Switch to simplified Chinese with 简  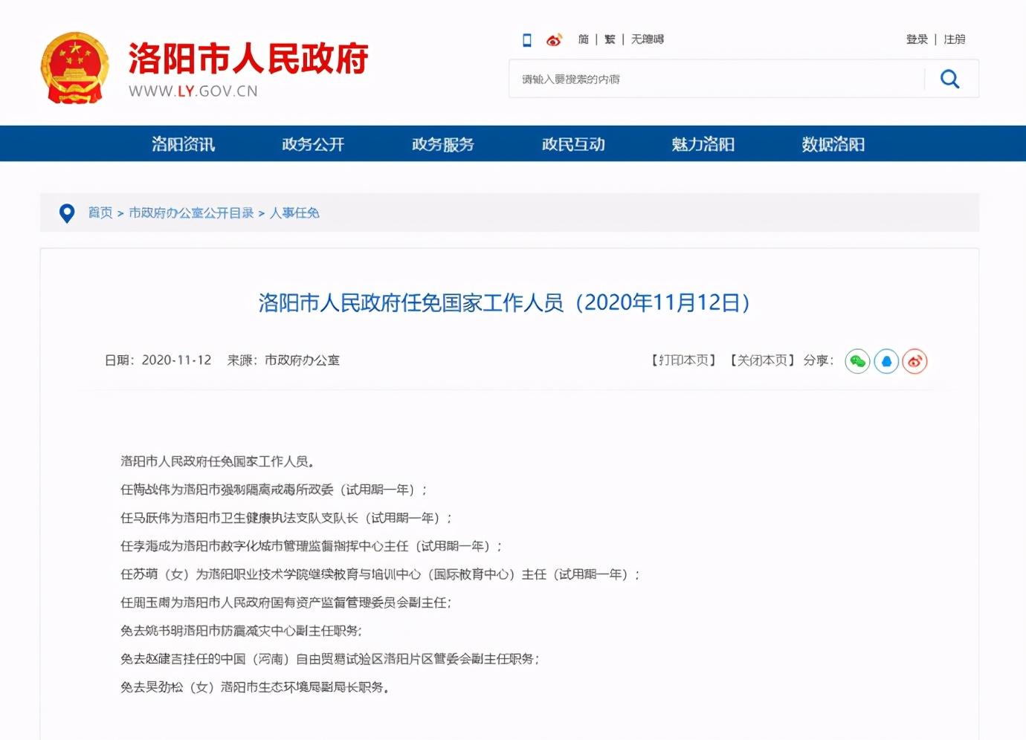(583, 39)
